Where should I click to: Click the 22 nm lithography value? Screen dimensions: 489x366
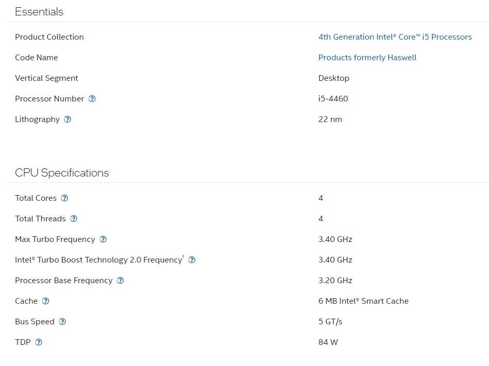[330, 119]
